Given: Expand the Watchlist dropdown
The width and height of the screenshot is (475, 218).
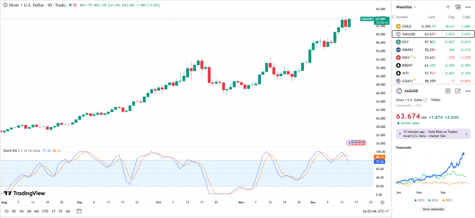Looking at the screenshot, I should 406,7.
